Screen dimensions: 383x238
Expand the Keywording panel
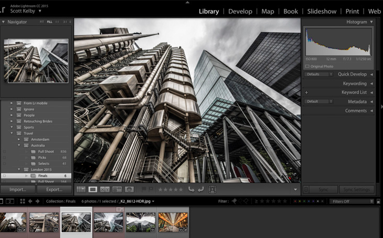371,84
